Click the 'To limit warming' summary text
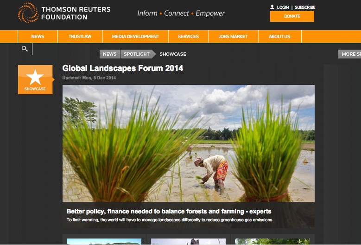Image resolution: width=361 pixels, height=245 pixels. tap(169, 220)
